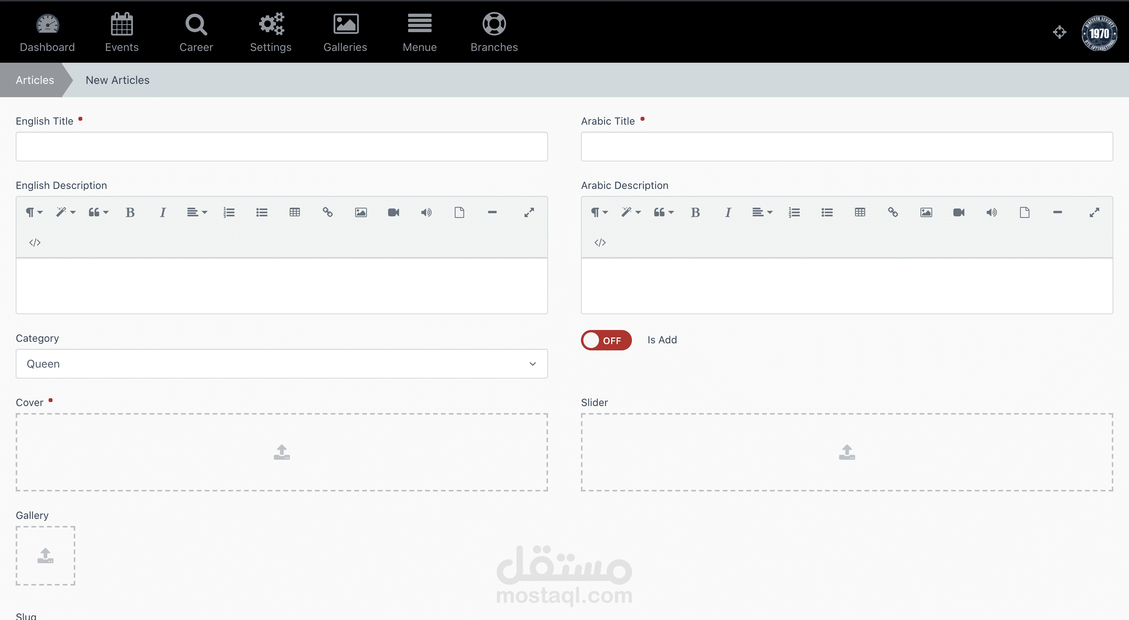The width and height of the screenshot is (1129, 620).
Task: Open the Category dropdown showing Queen
Action: (281, 364)
